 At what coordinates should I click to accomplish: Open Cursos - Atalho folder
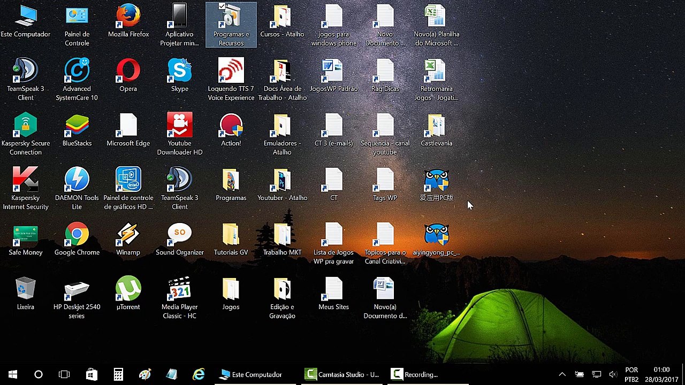[282, 21]
